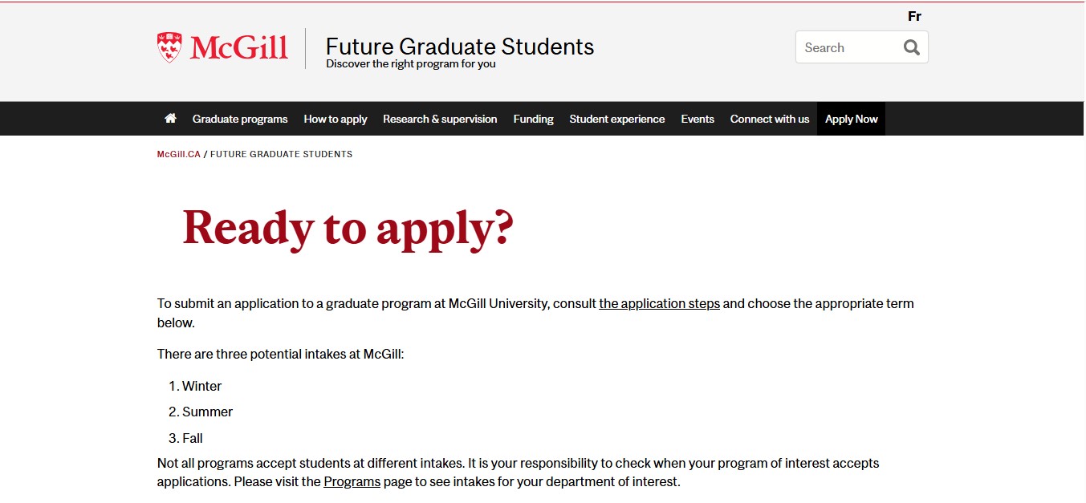Viewport: 1086px width, 503px height.
Task: Click the Apply Now button
Action: click(x=852, y=119)
